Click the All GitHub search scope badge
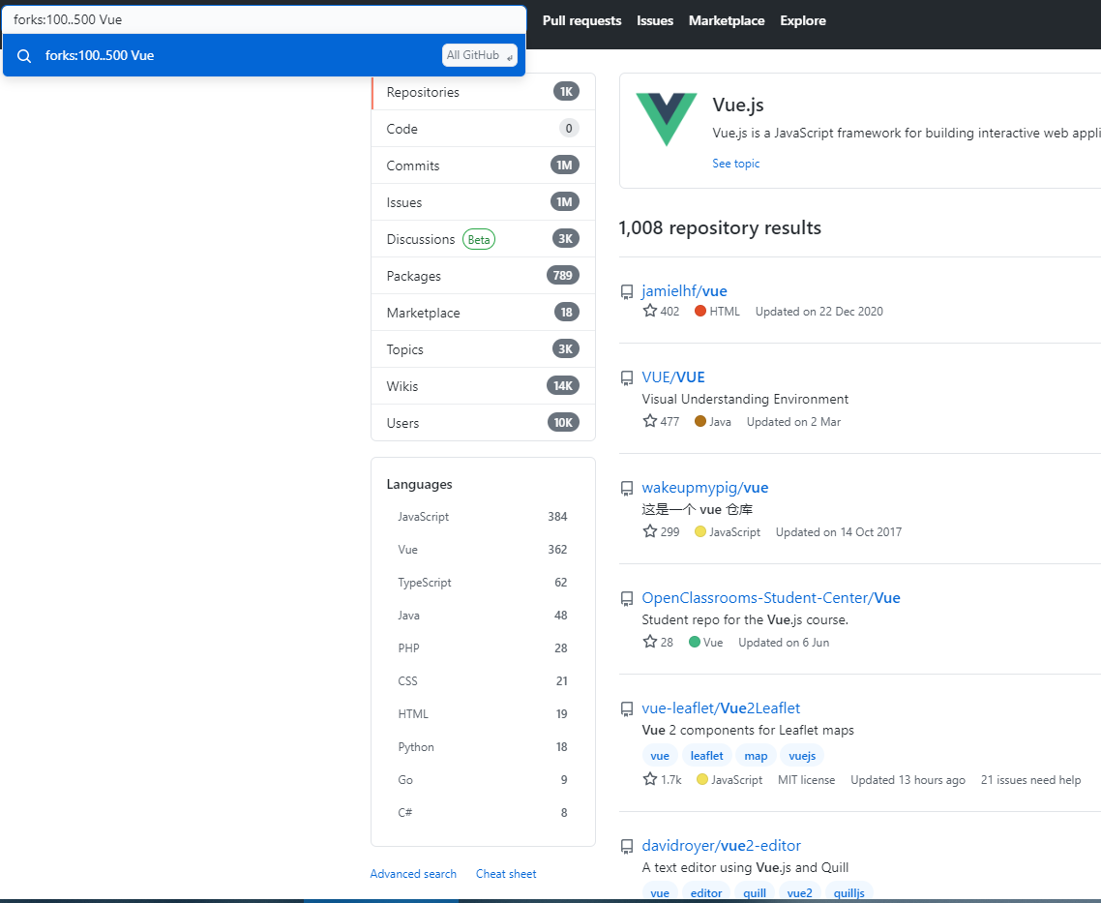The image size is (1101, 903). pyautogui.click(x=480, y=55)
